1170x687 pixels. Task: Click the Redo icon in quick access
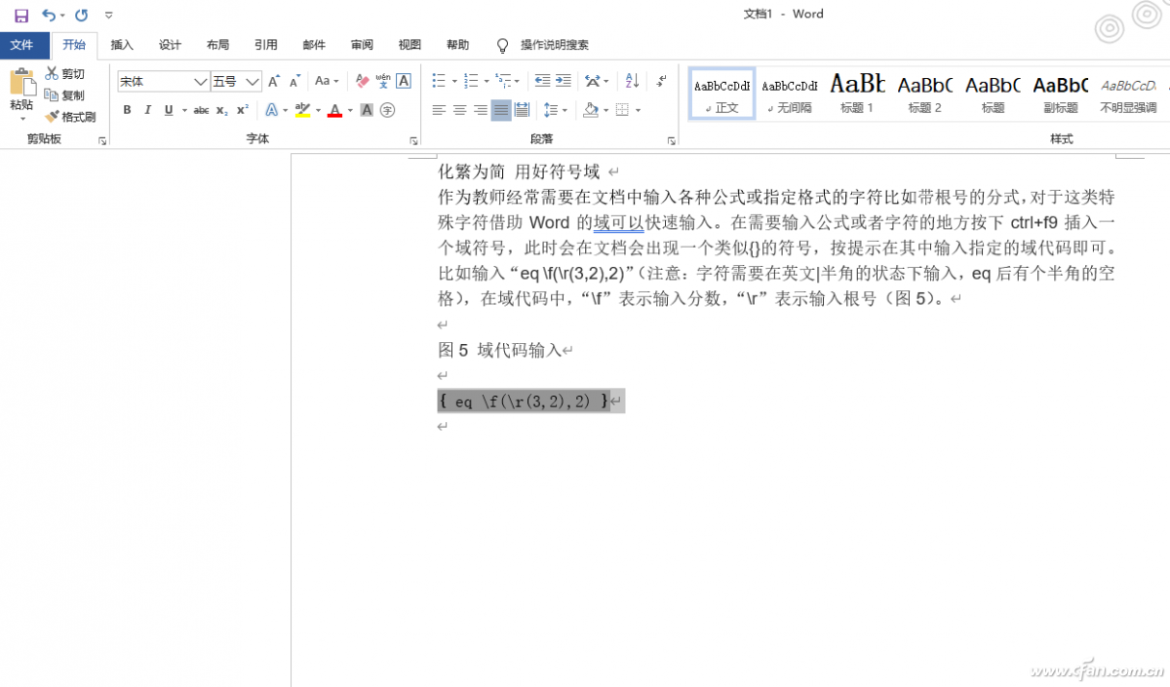(x=82, y=15)
